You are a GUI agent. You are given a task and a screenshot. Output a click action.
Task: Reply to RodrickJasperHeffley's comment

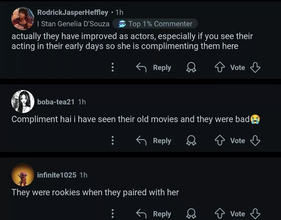154,67
